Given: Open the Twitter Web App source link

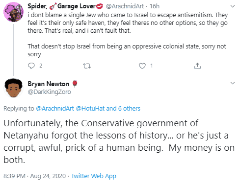Looking at the screenshot, I should tap(94, 176).
